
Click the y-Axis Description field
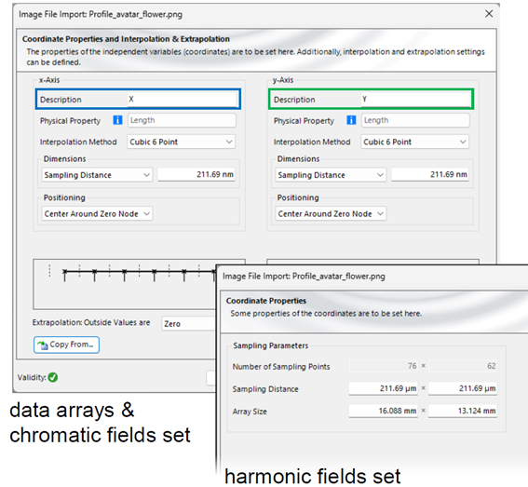coord(416,99)
